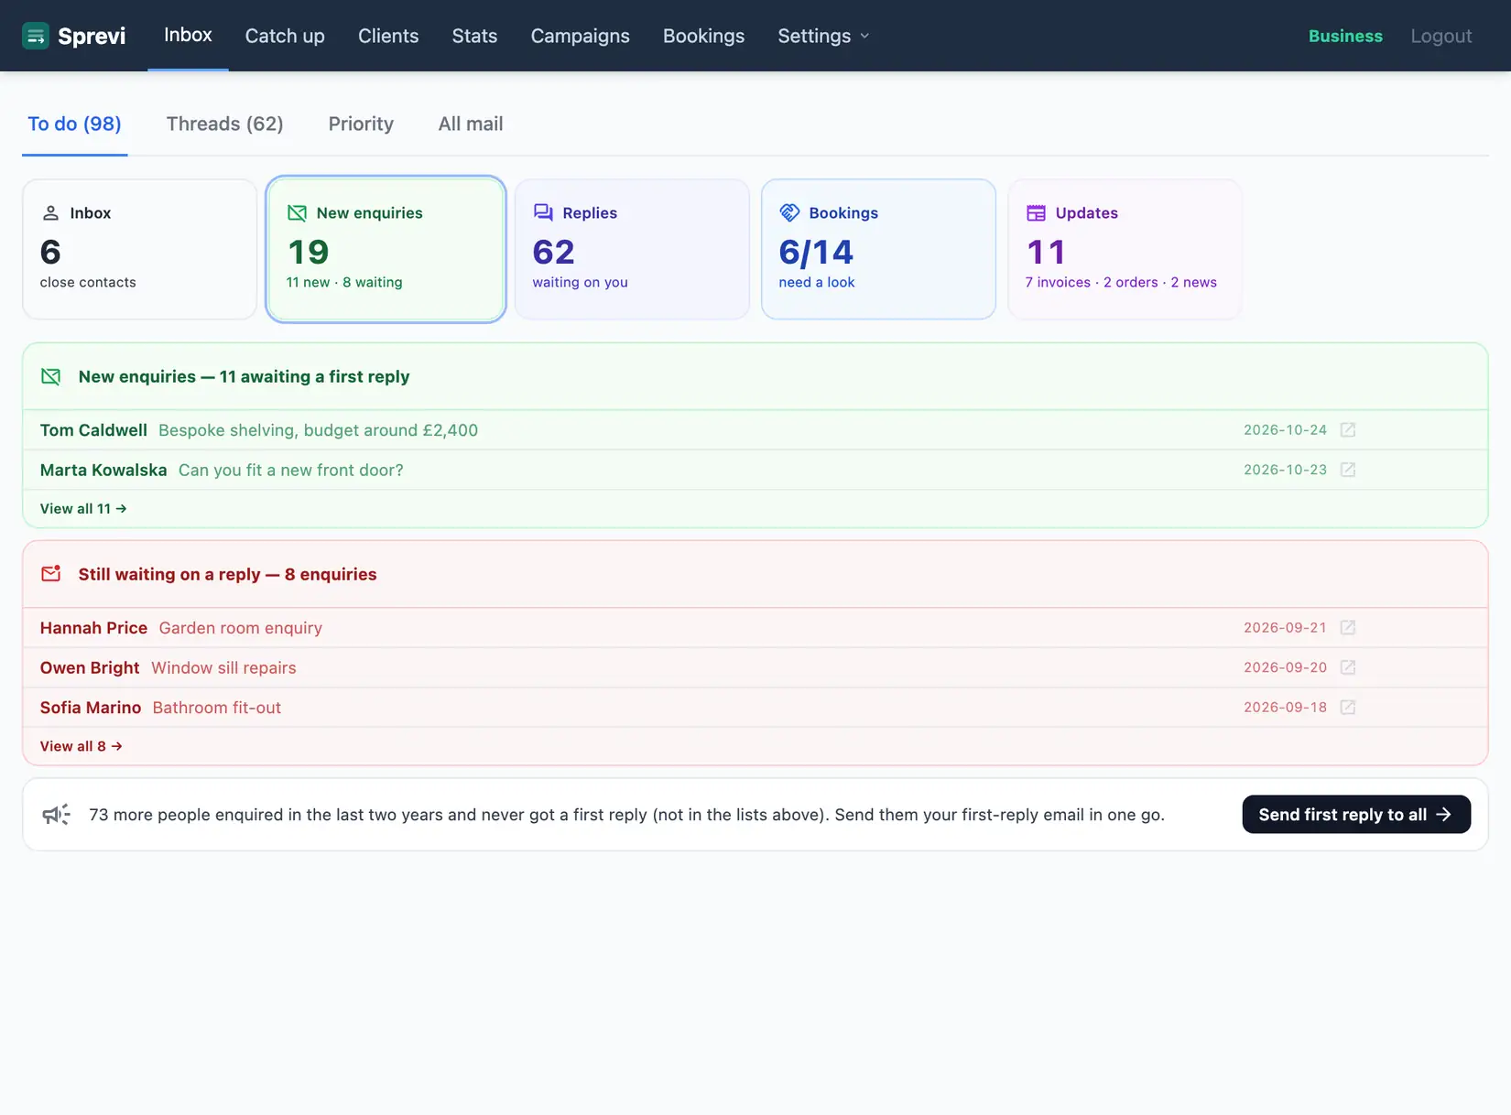Click View all 8 link

click(82, 746)
